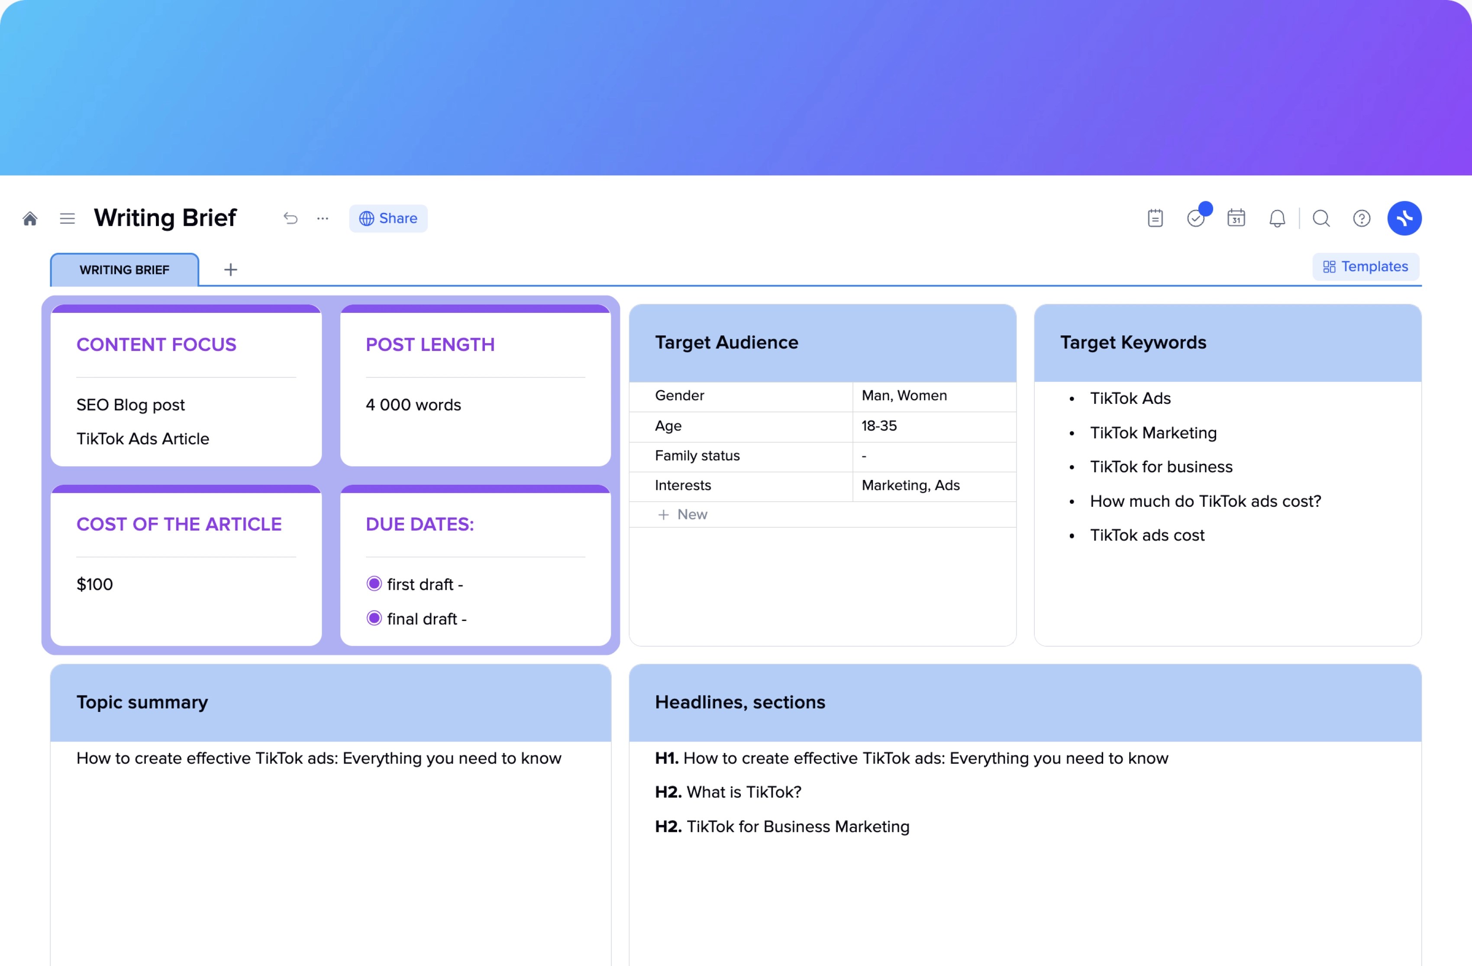Open the help question mark icon
The image size is (1472, 966).
pyautogui.click(x=1361, y=218)
